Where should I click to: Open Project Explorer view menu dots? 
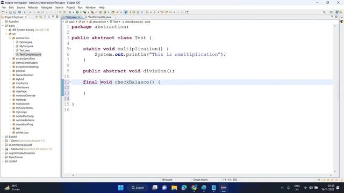(x=49, y=17)
